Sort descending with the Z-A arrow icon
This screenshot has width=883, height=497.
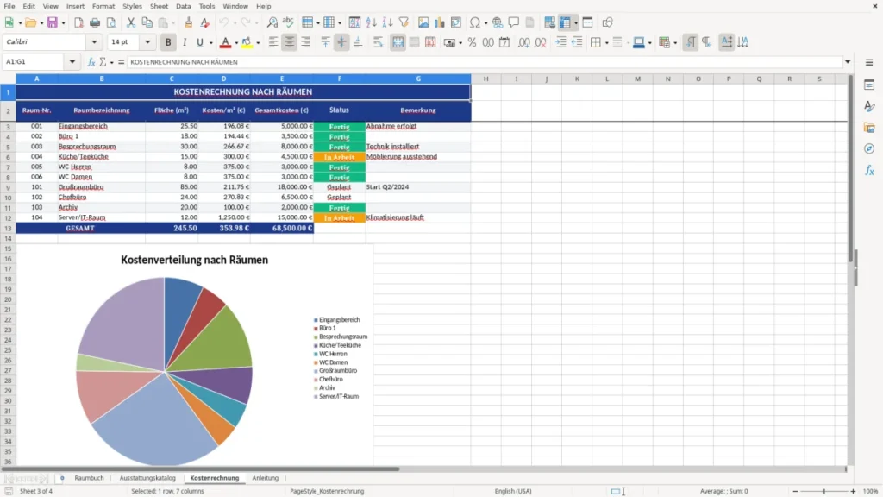(x=387, y=22)
